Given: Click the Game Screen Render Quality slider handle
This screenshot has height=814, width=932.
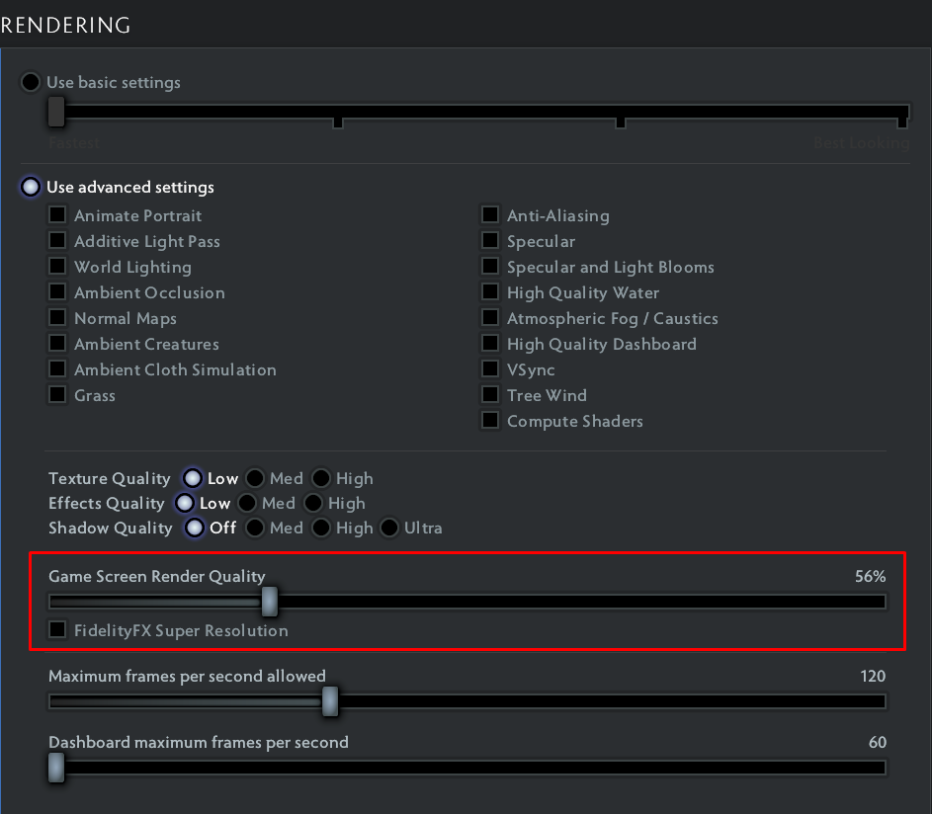Looking at the screenshot, I should coord(269,601).
